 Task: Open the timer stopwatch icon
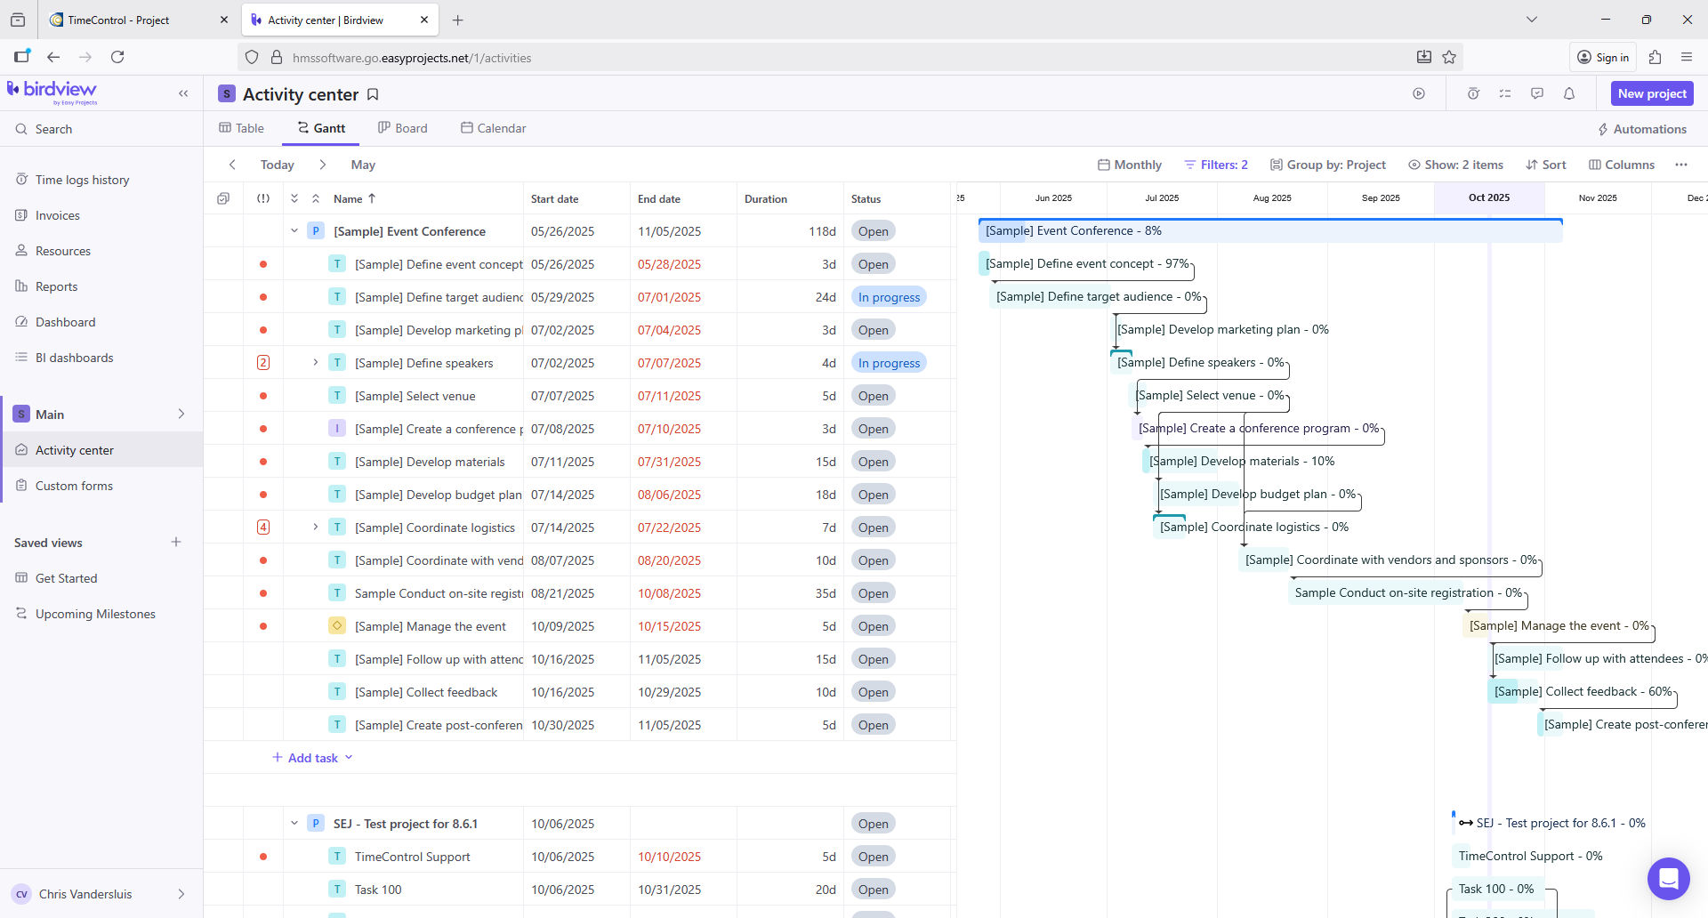tap(1473, 93)
